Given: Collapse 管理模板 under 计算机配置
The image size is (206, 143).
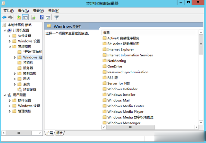Looking at the screenshot, I should pyautogui.click(x=10, y=47).
